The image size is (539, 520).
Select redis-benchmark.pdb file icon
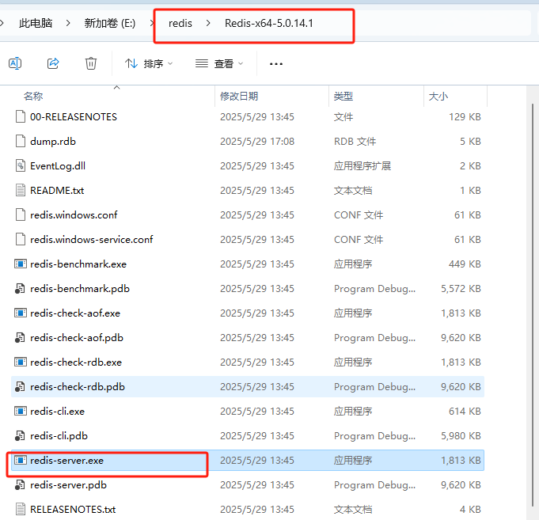20,288
